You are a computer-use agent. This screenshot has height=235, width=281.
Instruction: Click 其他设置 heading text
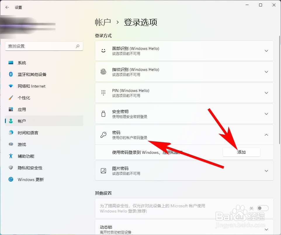coord(103,193)
